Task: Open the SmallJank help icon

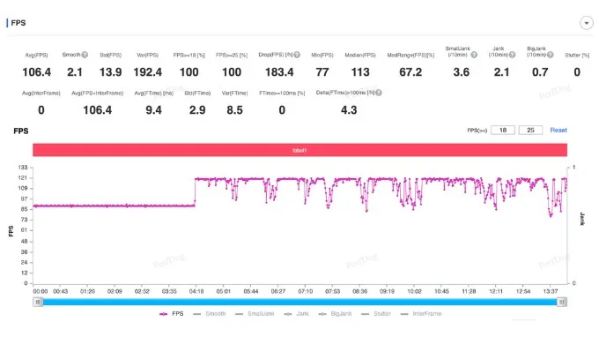Action: [474, 55]
